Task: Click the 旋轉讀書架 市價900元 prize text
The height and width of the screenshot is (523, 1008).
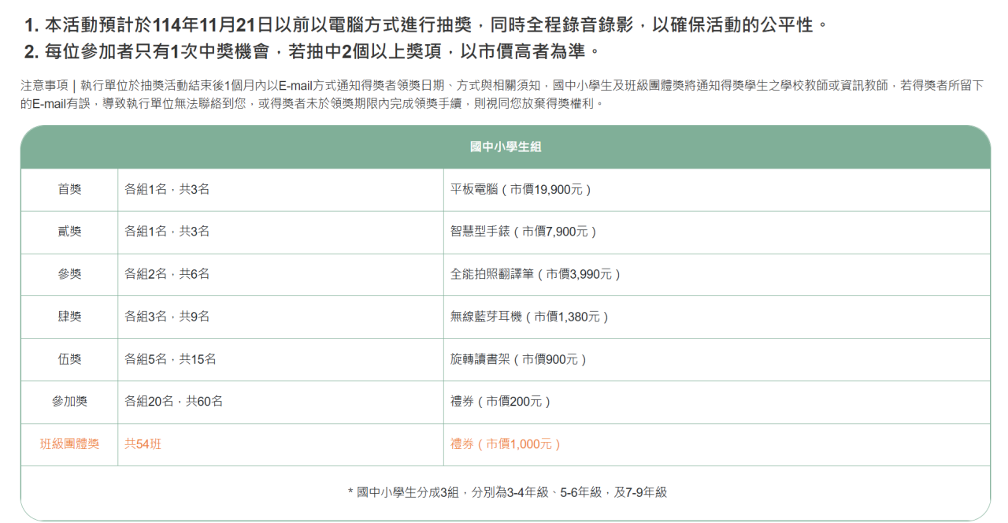Action: pos(519,360)
